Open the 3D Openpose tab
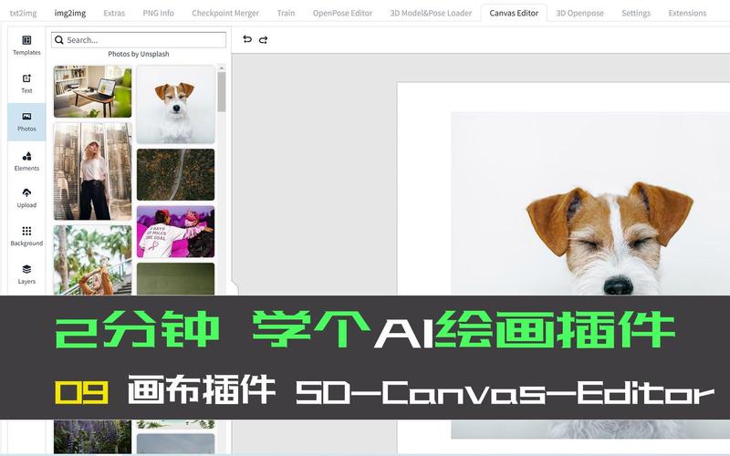 point(579,13)
